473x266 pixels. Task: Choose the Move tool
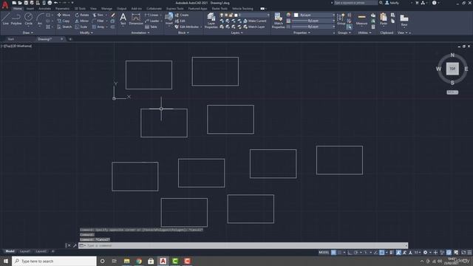[64, 15]
